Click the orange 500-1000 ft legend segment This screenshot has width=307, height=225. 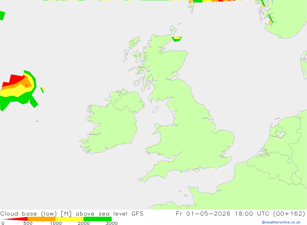coord(41,219)
